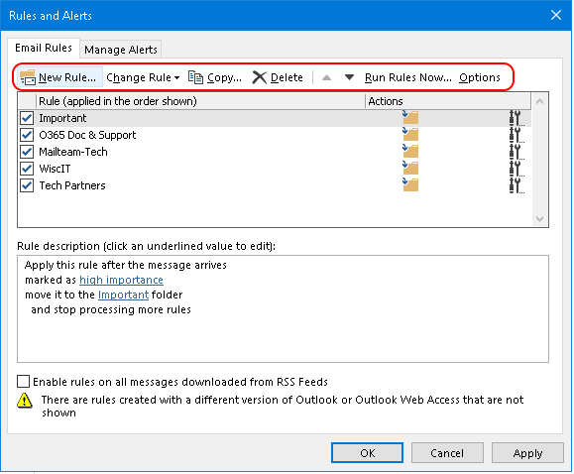This screenshot has width=574, height=474.
Task: Switch to Manage Alerts tab
Action: point(121,50)
